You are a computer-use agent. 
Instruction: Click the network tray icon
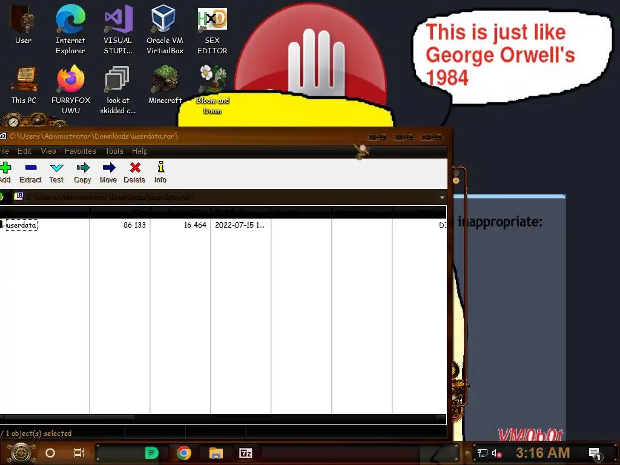point(482,453)
